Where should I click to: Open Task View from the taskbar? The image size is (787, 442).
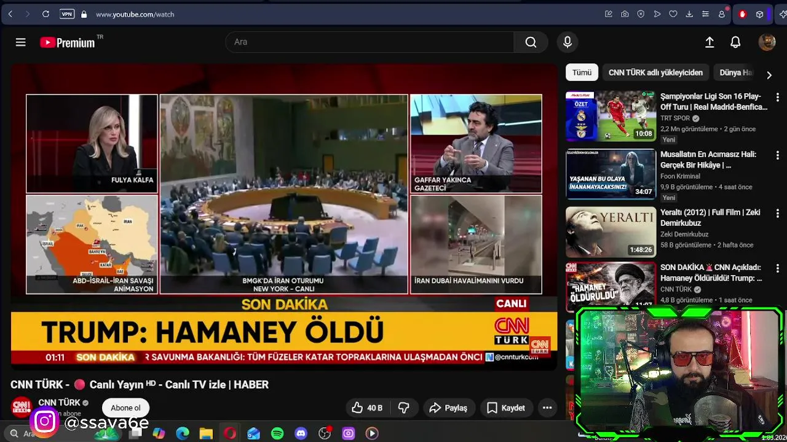(x=136, y=433)
